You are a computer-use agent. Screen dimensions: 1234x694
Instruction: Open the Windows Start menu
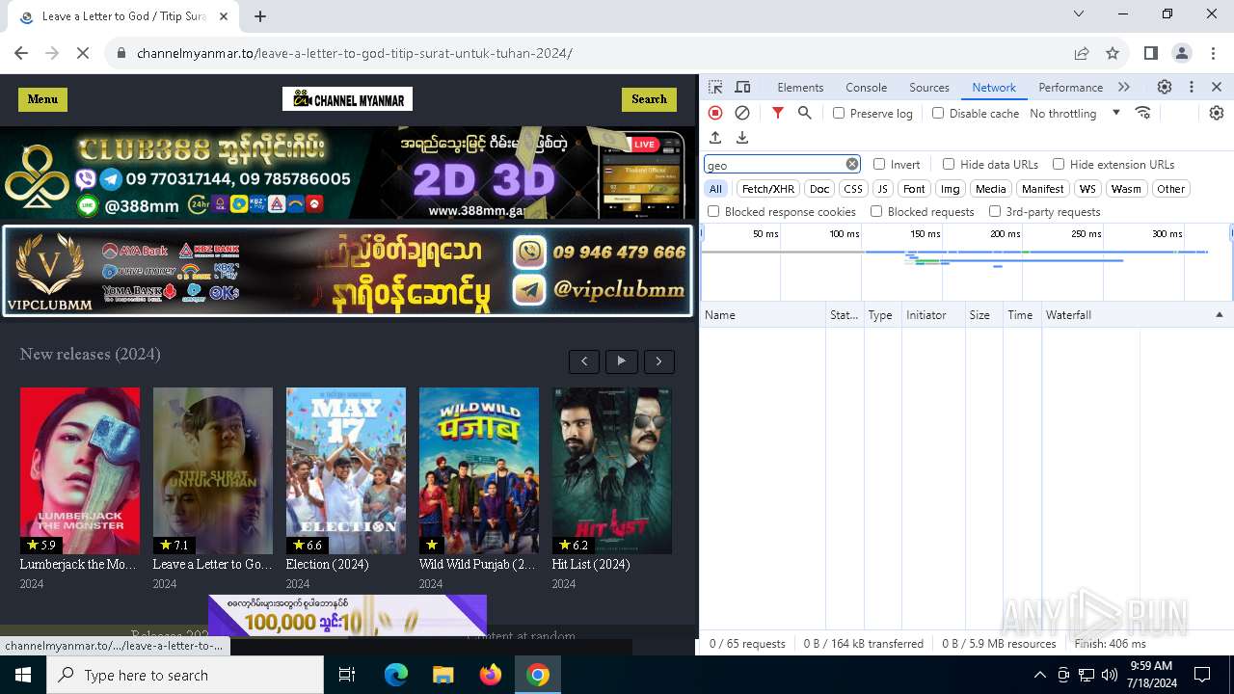pos(23,675)
